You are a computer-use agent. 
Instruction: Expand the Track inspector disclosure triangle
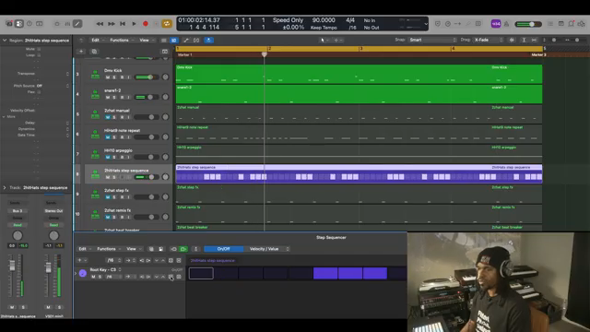pos(5,187)
